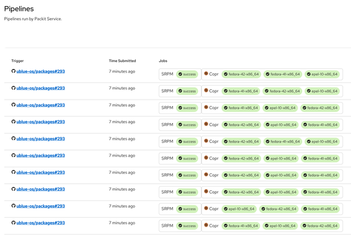Open first row's fedora-42-x86_64 Copr build
The height and width of the screenshot is (237, 351).
[x=242, y=74]
